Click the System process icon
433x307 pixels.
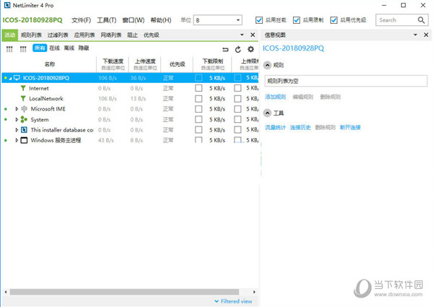point(24,119)
